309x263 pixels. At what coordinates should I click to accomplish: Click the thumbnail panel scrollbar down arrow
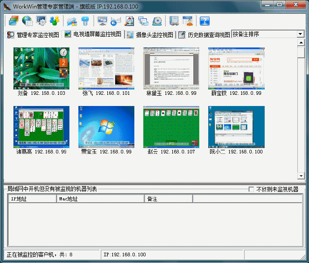pos(301,178)
